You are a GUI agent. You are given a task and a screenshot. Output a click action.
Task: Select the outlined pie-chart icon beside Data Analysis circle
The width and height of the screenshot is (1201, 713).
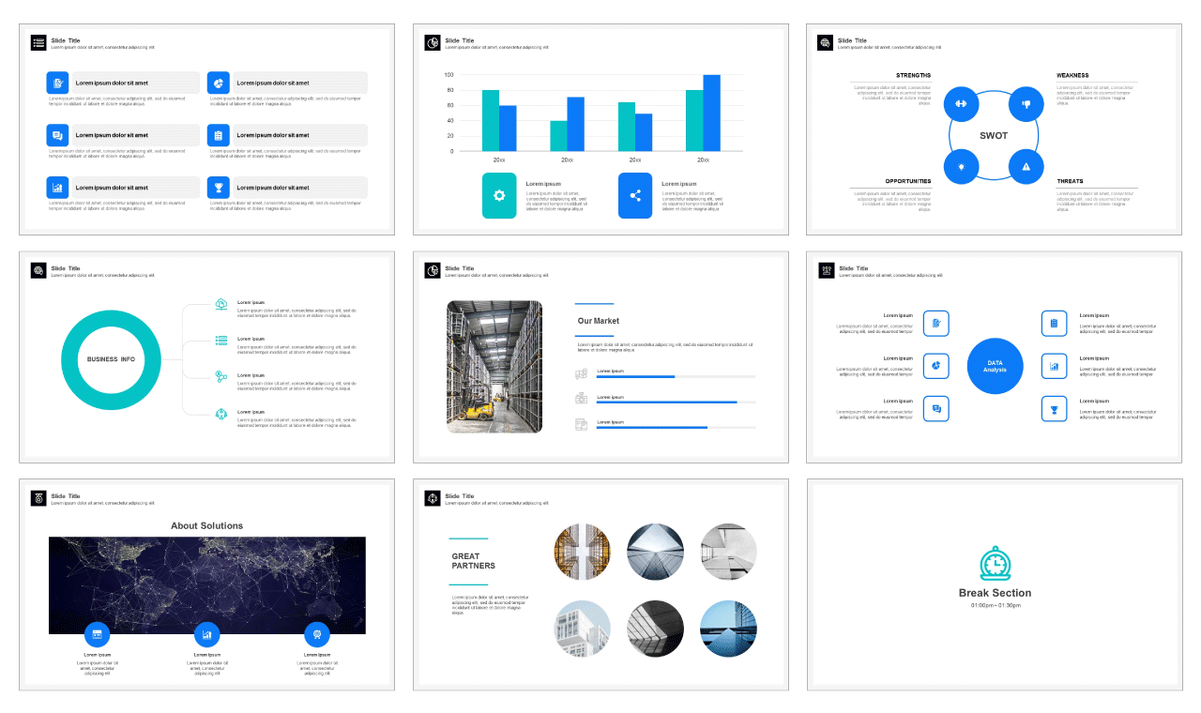936,366
